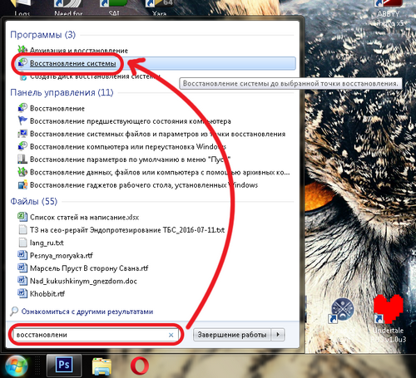Click icon of Восстановление компьютера или переустановка
The width and height of the screenshot is (416, 378).
[x=22, y=146]
